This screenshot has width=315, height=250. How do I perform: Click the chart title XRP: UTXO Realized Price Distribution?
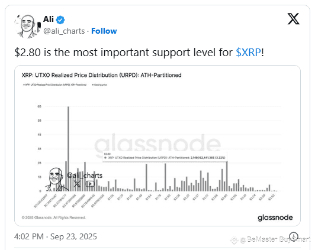point(101,75)
